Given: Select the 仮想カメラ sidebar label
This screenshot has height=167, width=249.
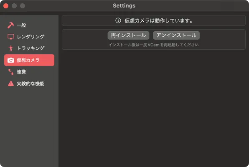Looking at the screenshot, I should pos(28,60).
